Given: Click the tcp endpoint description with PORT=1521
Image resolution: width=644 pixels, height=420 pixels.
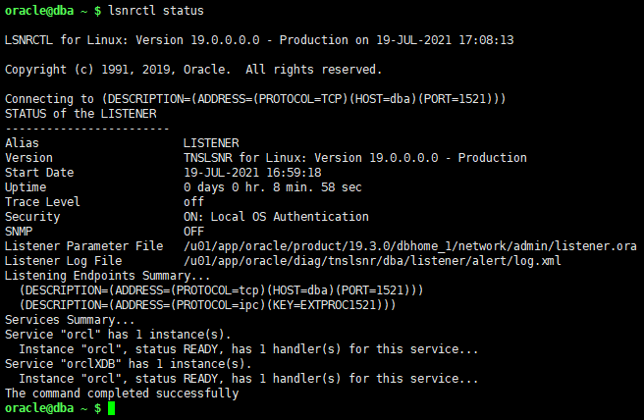Looking at the screenshot, I should [222, 290].
